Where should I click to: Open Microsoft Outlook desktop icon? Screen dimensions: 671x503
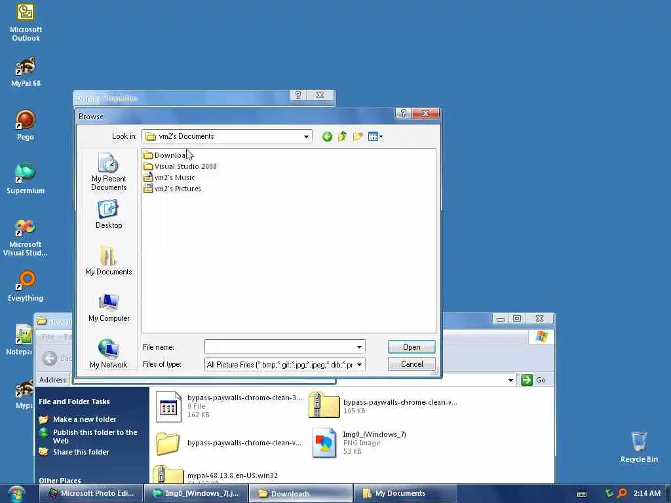pos(26,22)
